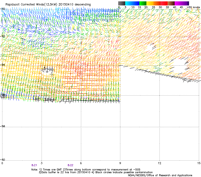This screenshot has height=177, width=201.
Task: Click the 'NOAA/NESDIS/Office of Research and Applications' credit
Action: pyautogui.click(x=160, y=175)
